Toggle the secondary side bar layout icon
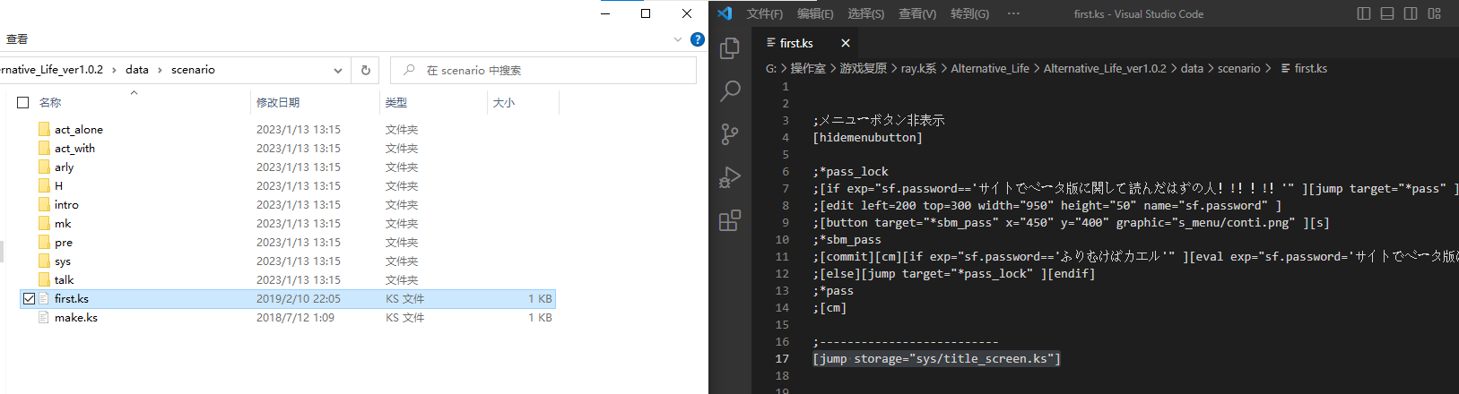 (1411, 13)
